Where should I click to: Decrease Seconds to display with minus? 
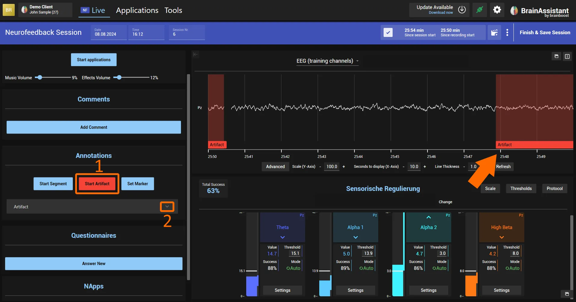[403, 167]
